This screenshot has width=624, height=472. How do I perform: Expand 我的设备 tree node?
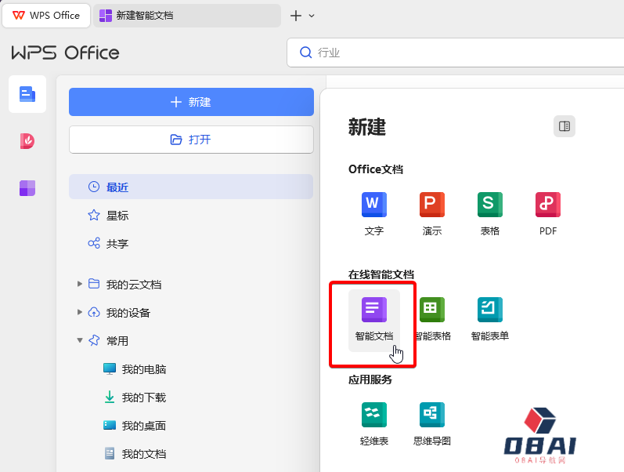tap(80, 312)
